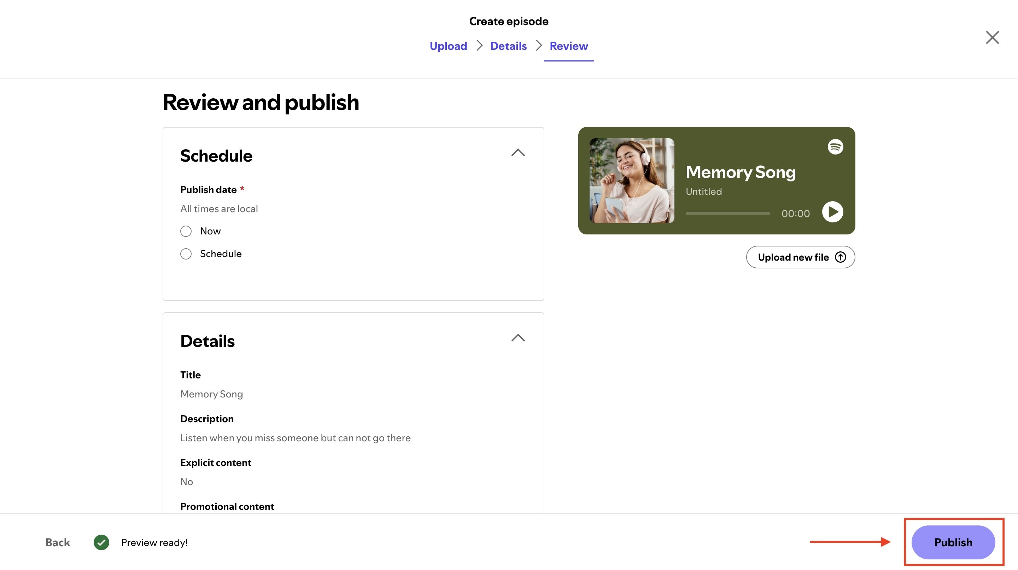Click the Publish date label

[208, 190]
